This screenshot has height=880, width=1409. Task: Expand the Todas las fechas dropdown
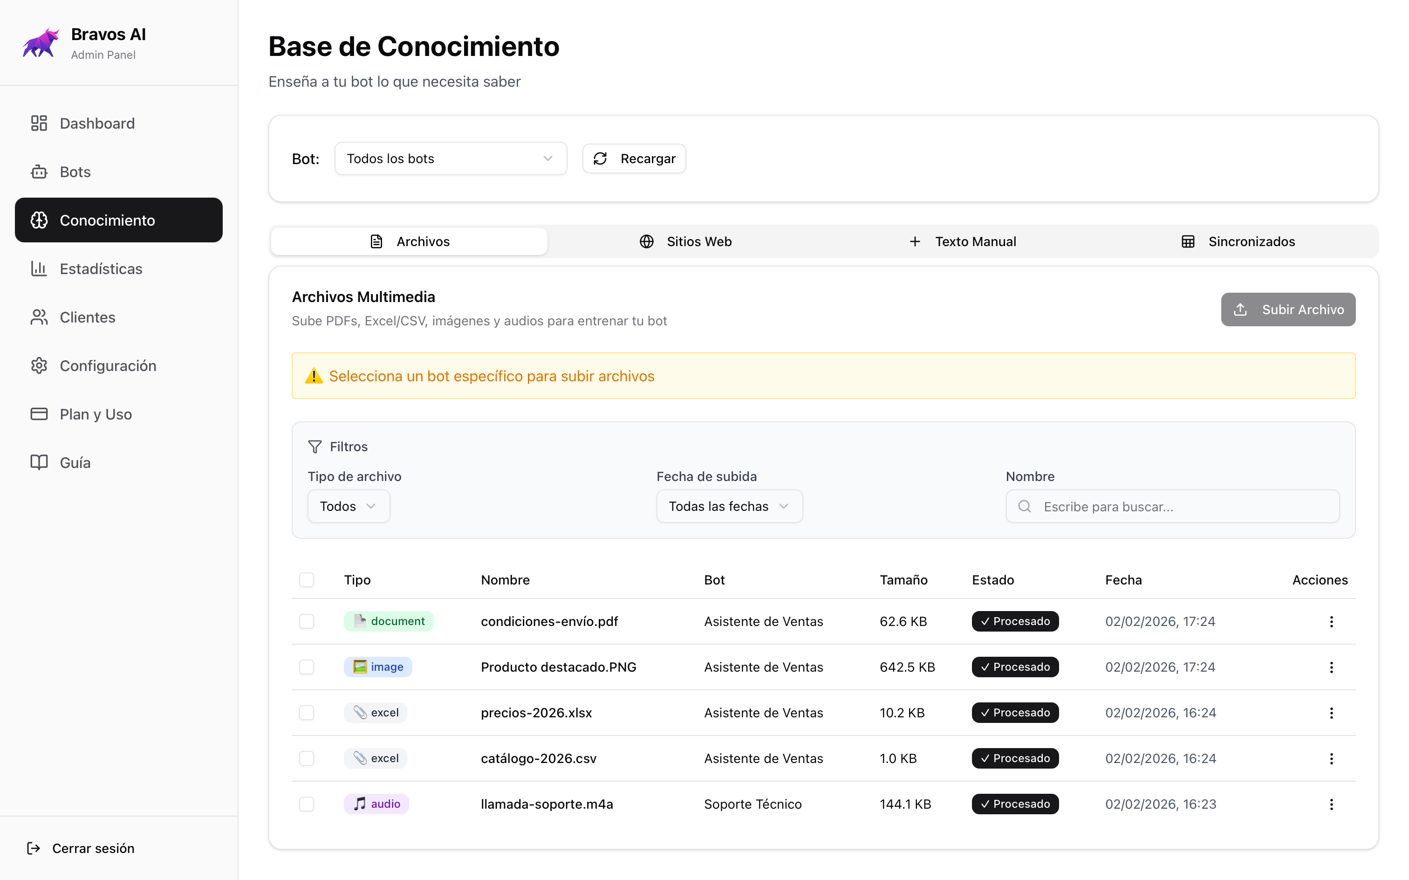point(729,506)
